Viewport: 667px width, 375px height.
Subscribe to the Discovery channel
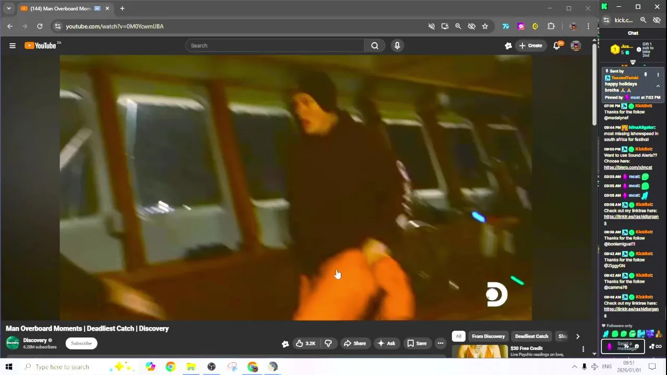click(x=81, y=343)
